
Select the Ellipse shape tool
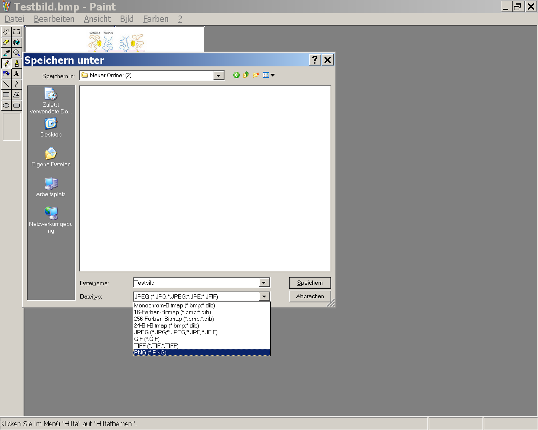coord(6,105)
